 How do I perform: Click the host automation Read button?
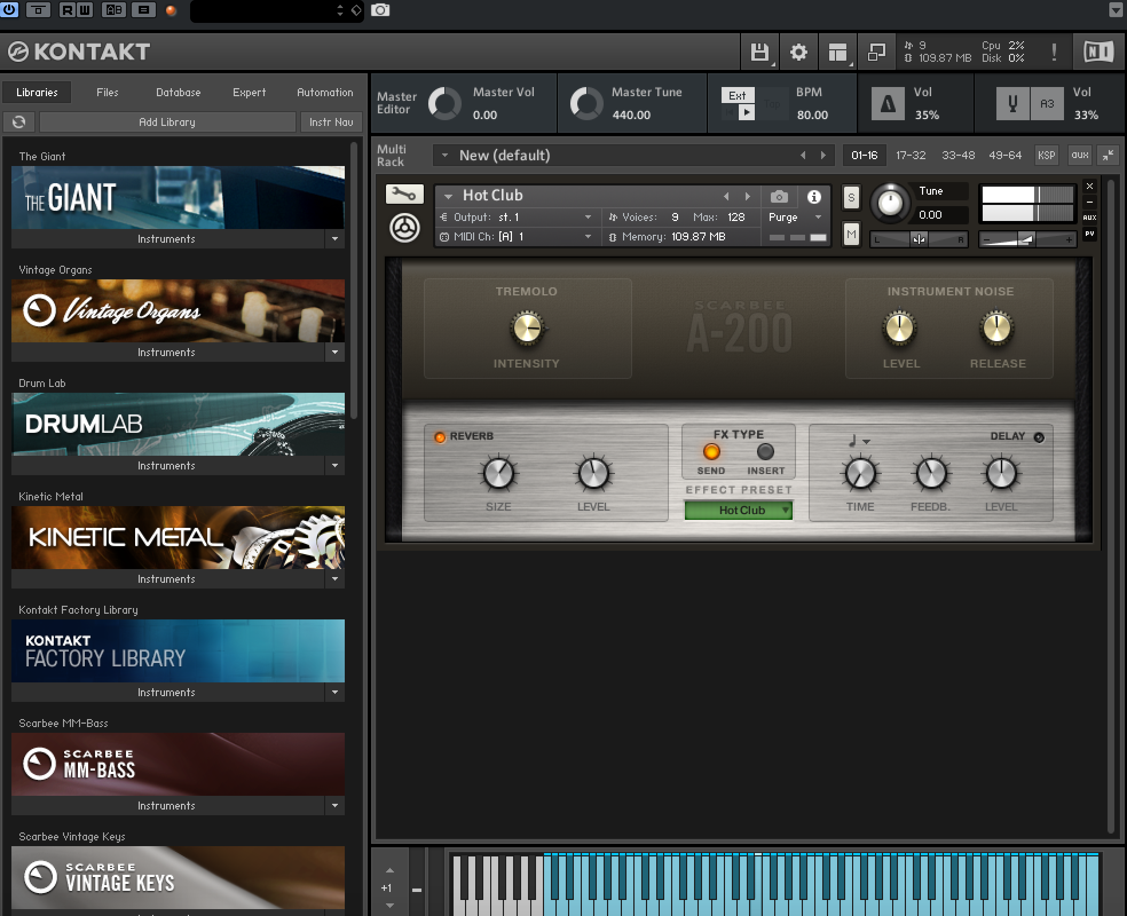click(x=67, y=10)
